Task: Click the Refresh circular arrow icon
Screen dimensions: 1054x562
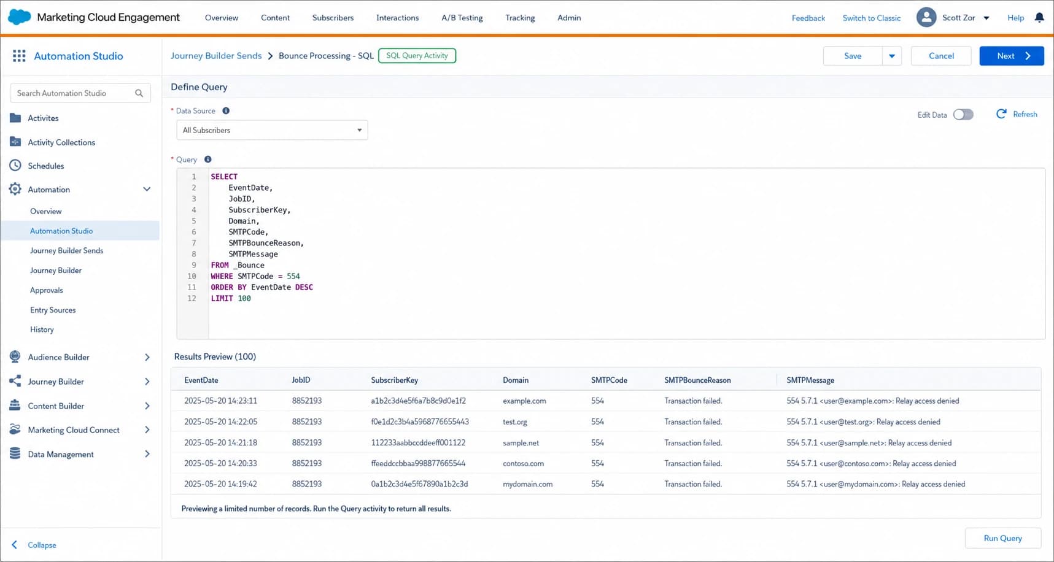Action: pyautogui.click(x=1001, y=114)
